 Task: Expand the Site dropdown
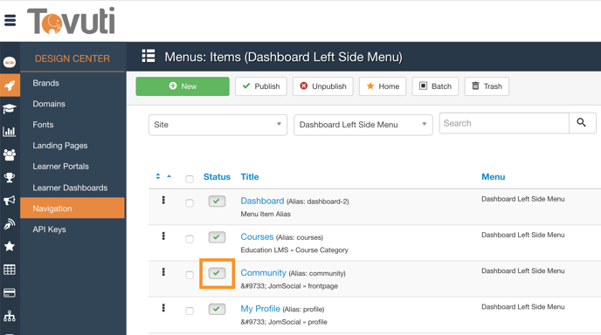pos(218,125)
